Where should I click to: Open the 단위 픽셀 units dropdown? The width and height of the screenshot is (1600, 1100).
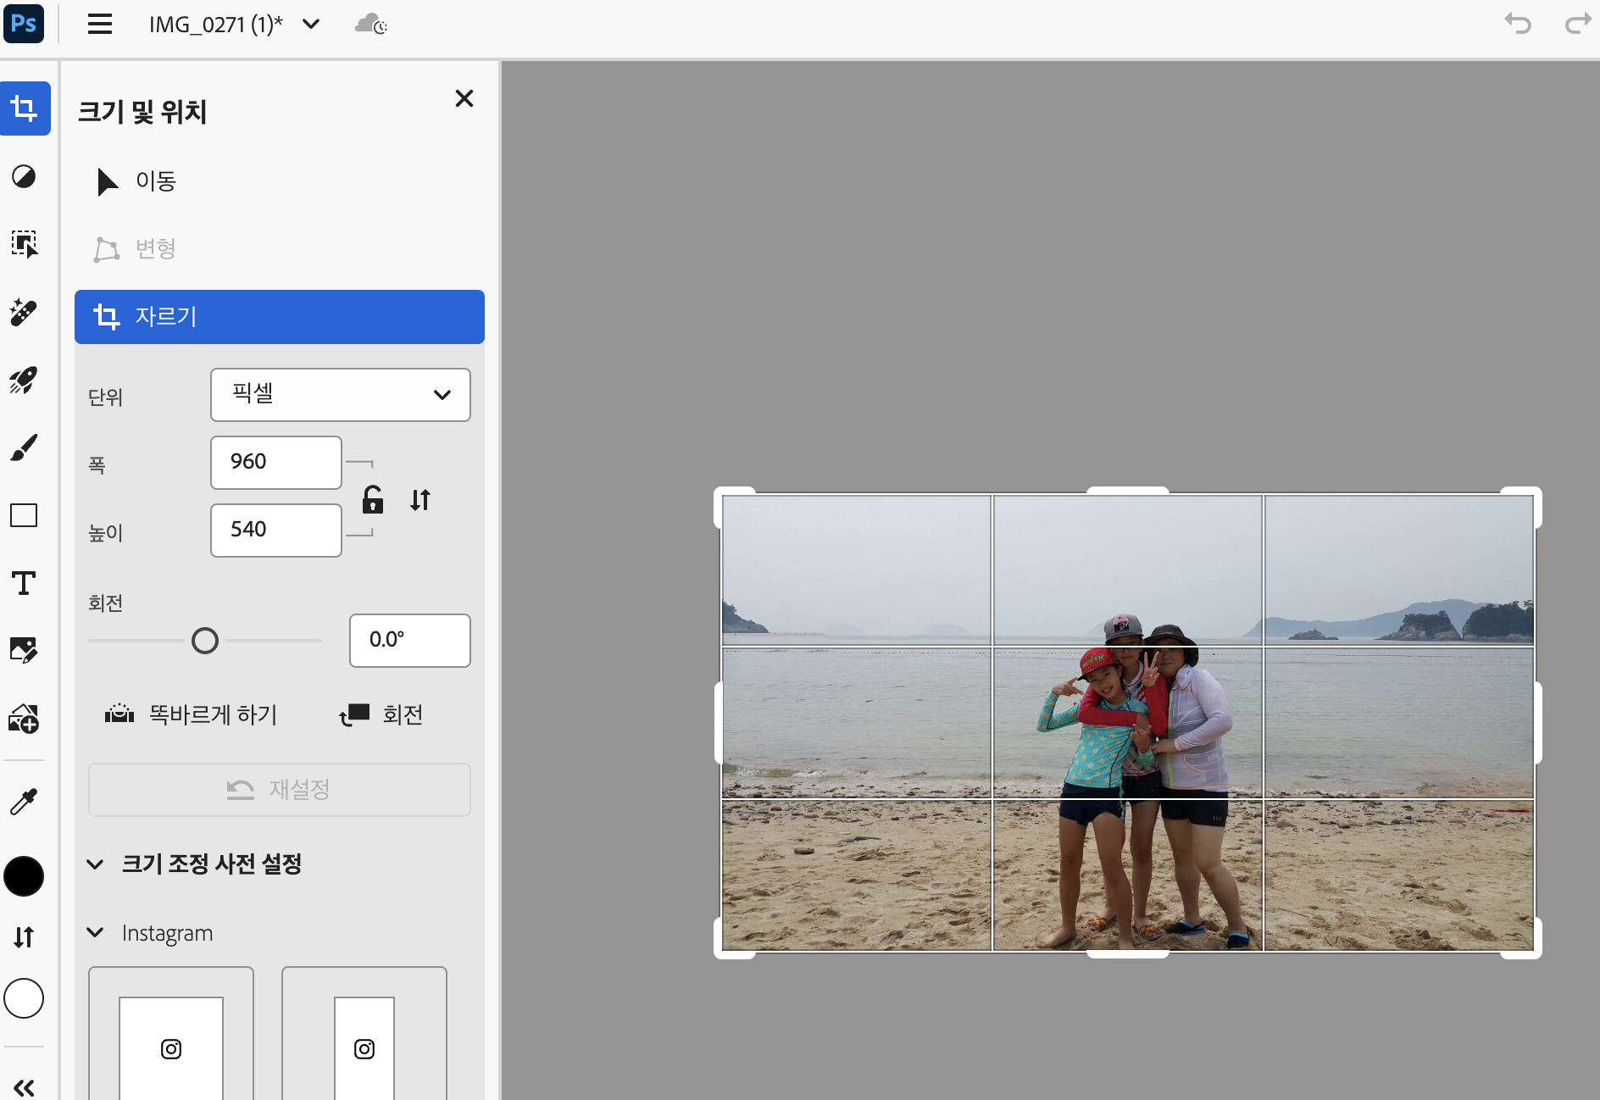[341, 395]
